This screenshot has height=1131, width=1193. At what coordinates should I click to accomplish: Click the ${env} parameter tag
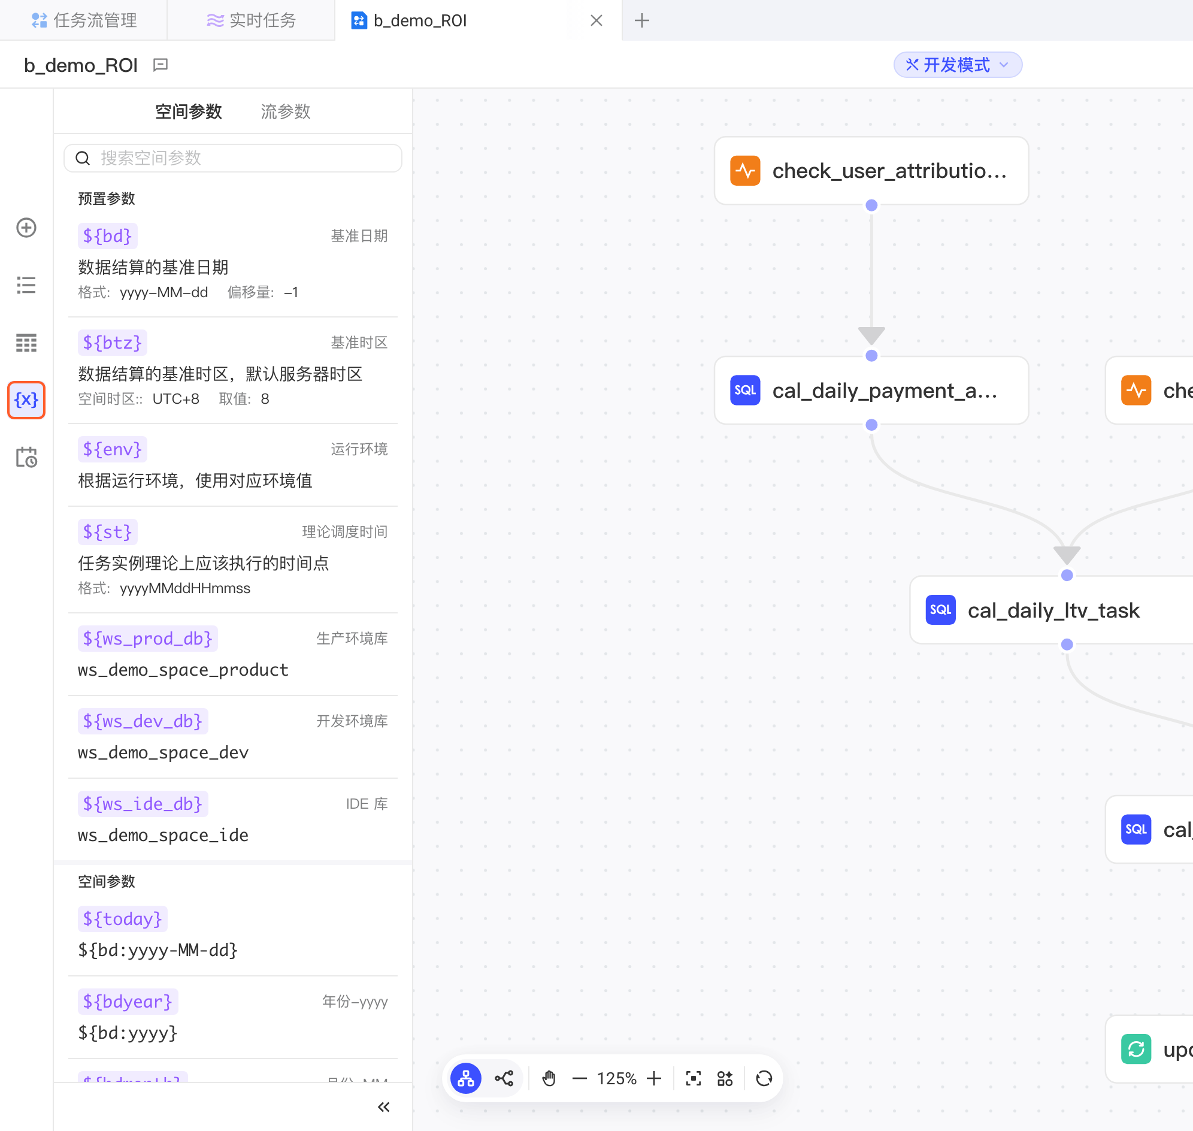[112, 449]
